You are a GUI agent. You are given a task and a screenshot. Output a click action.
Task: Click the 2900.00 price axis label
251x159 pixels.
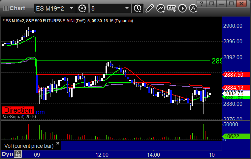pos(233,26)
